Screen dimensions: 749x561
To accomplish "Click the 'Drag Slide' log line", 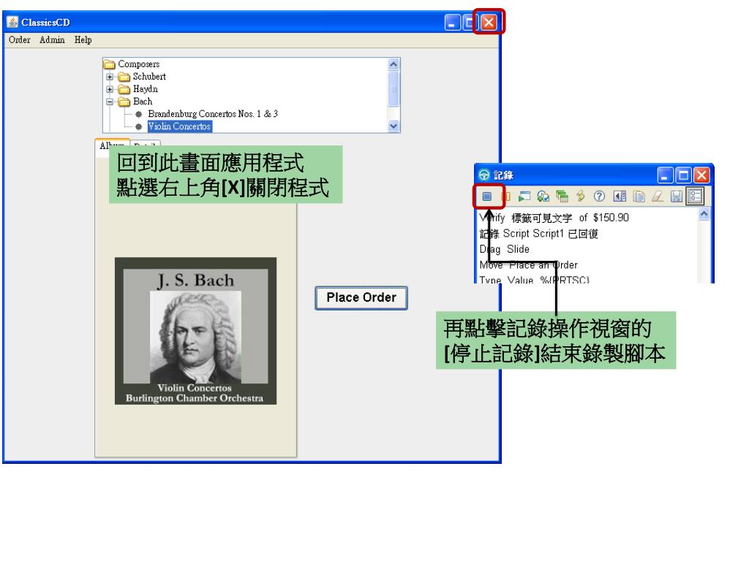I will click(x=504, y=250).
